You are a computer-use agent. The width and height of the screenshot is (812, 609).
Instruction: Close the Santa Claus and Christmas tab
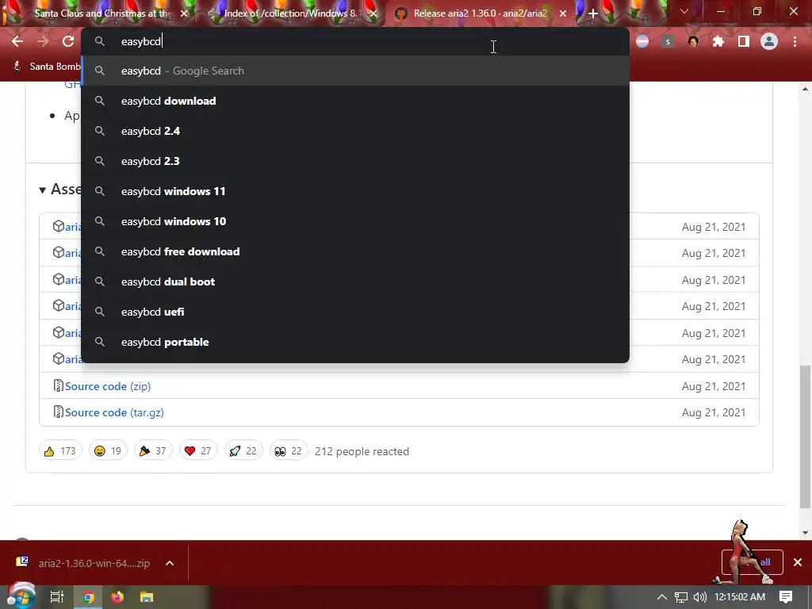[184, 13]
